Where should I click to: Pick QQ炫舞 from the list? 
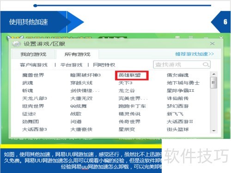(x=79, y=106)
